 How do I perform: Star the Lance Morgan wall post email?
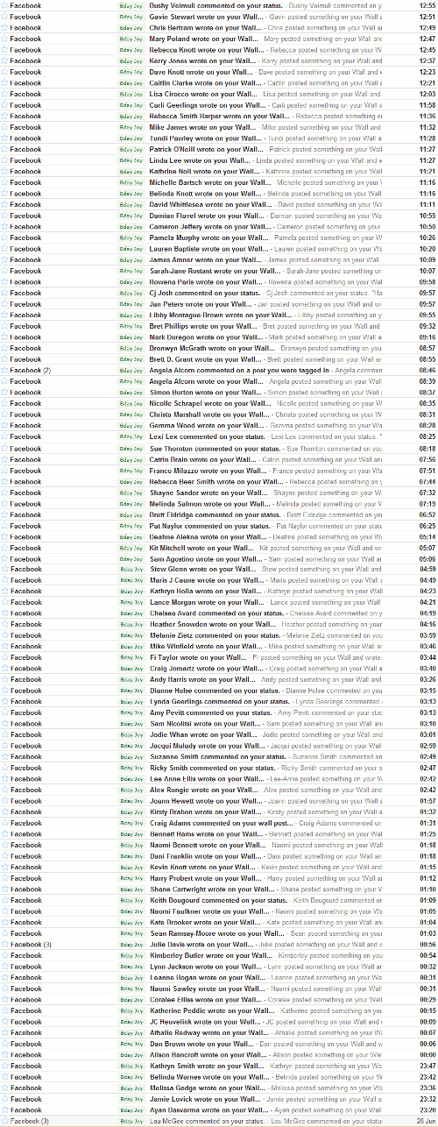pyautogui.click(x=5, y=602)
